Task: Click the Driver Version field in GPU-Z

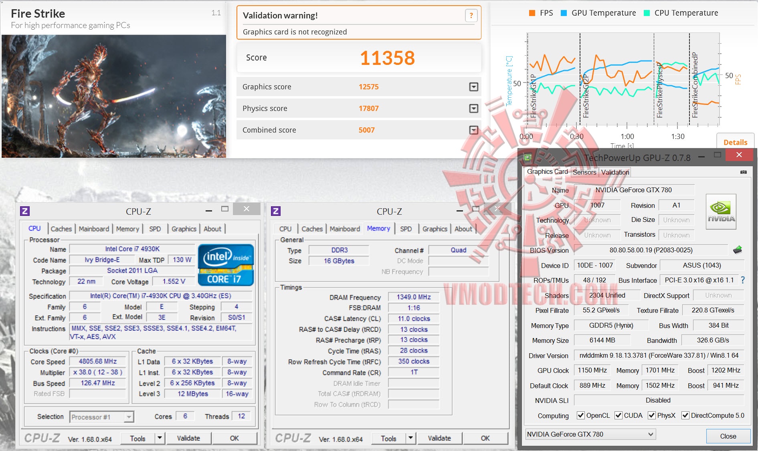Action: pyautogui.click(x=659, y=355)
